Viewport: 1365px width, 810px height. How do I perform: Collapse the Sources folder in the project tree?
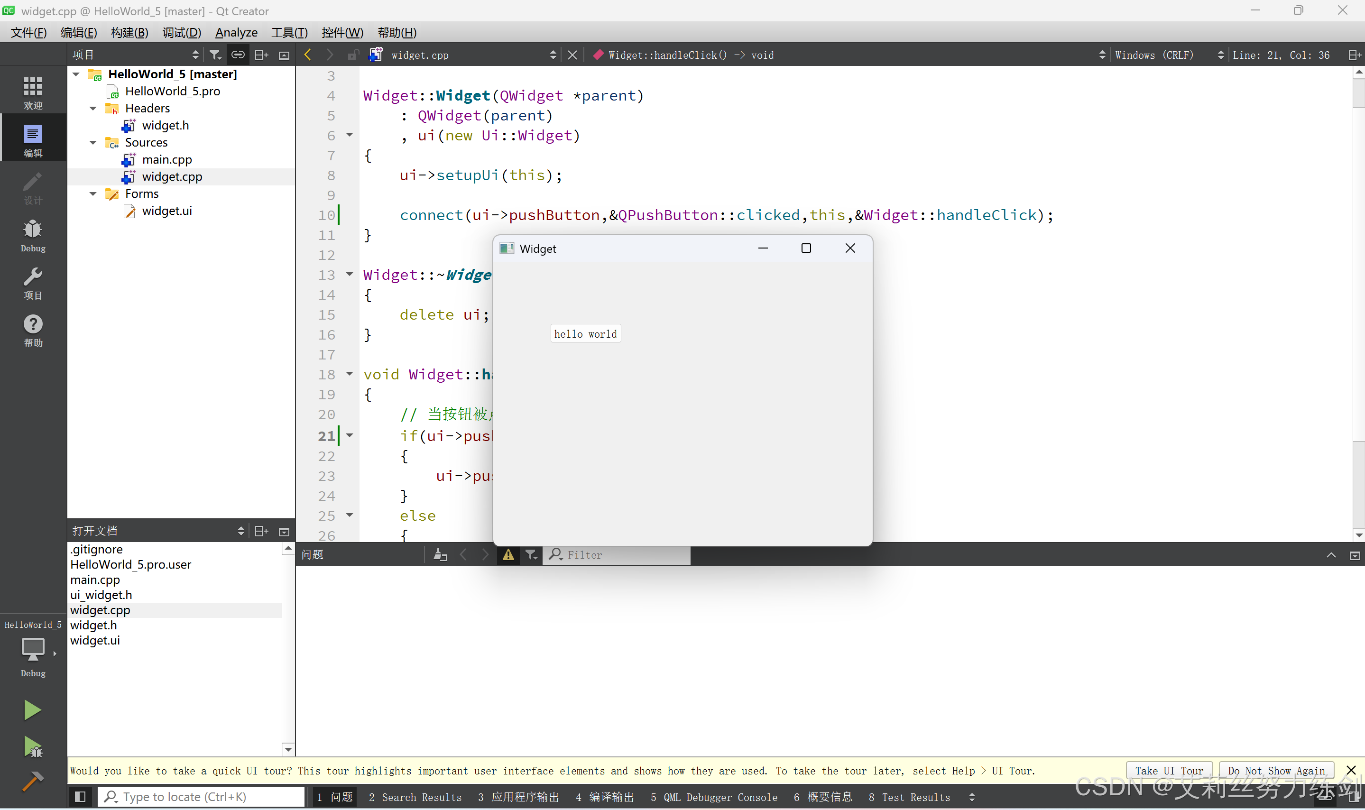93,142
